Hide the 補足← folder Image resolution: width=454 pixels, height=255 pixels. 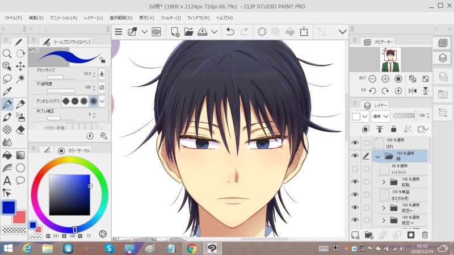coord(355,207)
